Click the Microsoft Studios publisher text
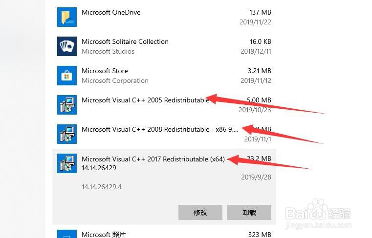The image size is (372, 238). click(108, 51)
